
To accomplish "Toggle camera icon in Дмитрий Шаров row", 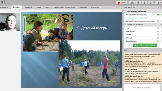I will pyautogui.click(x=158, y=41).
